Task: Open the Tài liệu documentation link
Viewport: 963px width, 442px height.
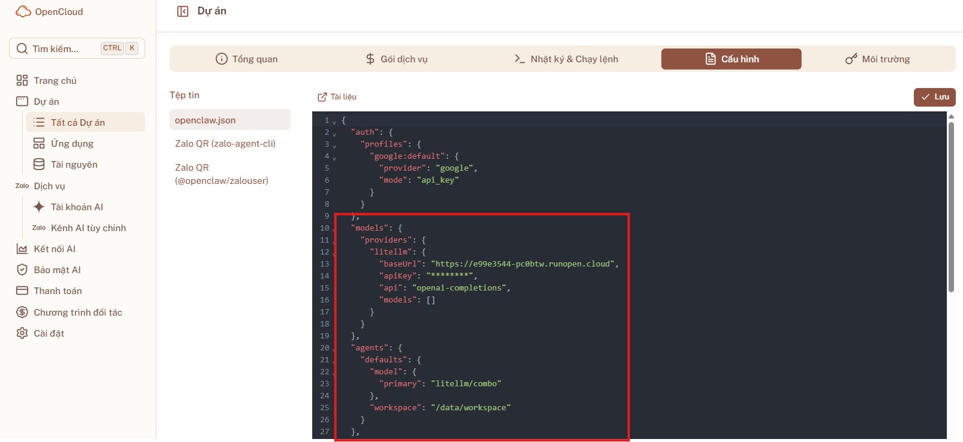Action: coord(337,96)
